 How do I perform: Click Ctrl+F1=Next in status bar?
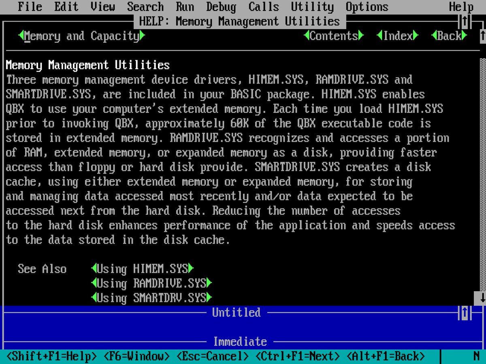[x=297, y=356]
